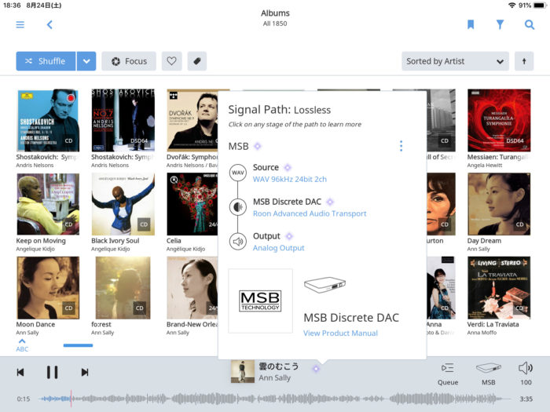Seek within the track waveform
Viewport: 550px width, 412px height.
click(x=274, y=399)
